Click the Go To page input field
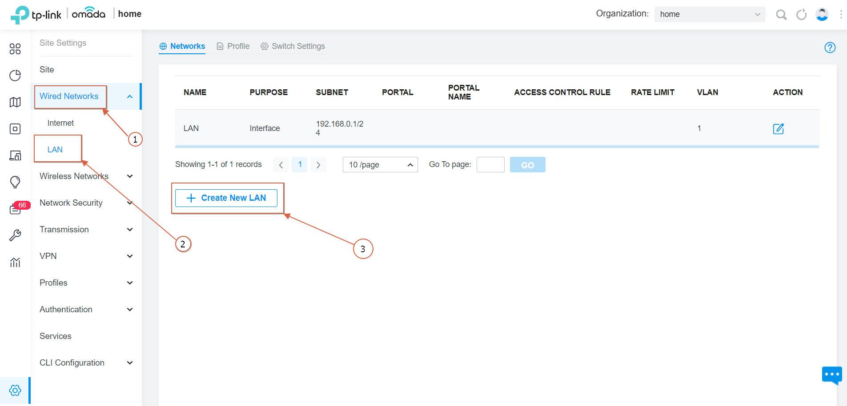847x406 pixels. click(490, 165)
